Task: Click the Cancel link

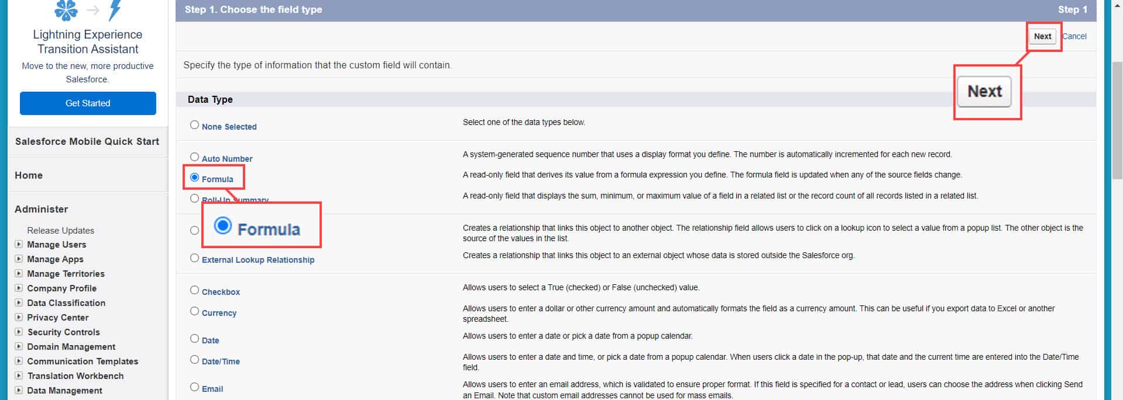Action: [x=1074, y=36]
